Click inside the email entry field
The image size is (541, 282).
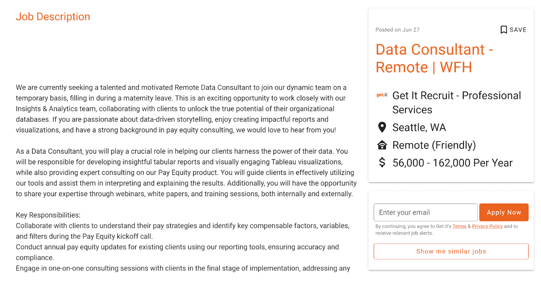click(425, 212)
